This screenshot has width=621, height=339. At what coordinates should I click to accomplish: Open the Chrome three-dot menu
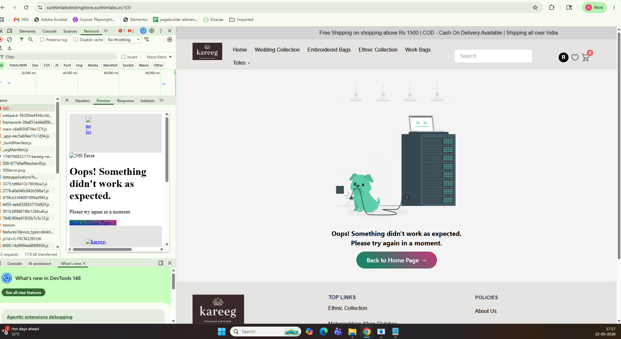(x=614, y=8)
